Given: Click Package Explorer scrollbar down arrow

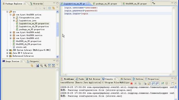Looking at the screenshot, I should 57,57.
